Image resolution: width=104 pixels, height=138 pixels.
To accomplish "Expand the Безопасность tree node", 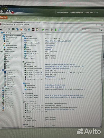I will [1, 104].
